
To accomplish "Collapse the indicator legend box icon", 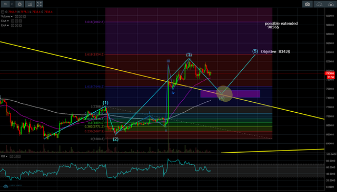I will [3, 12].
